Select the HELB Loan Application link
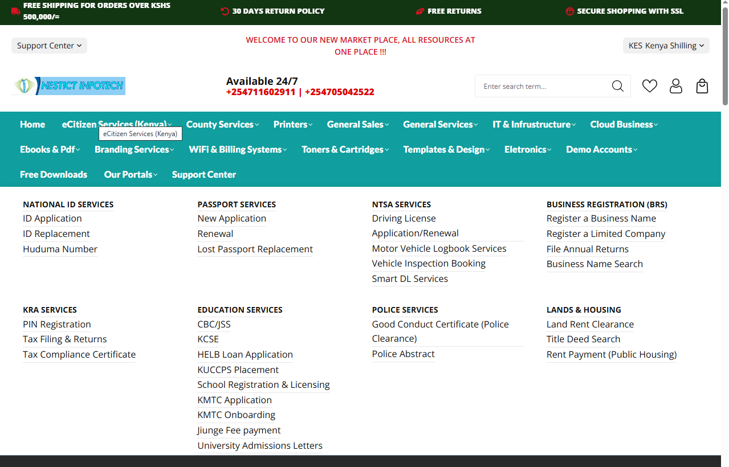729x467 pixels. pyautogui.click(x=245, y=354)
